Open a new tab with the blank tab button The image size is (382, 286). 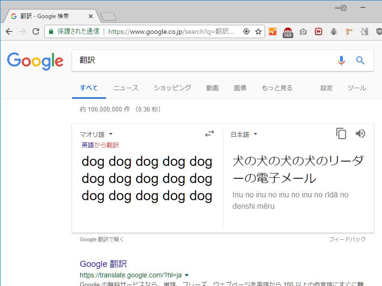pos(108,17)
